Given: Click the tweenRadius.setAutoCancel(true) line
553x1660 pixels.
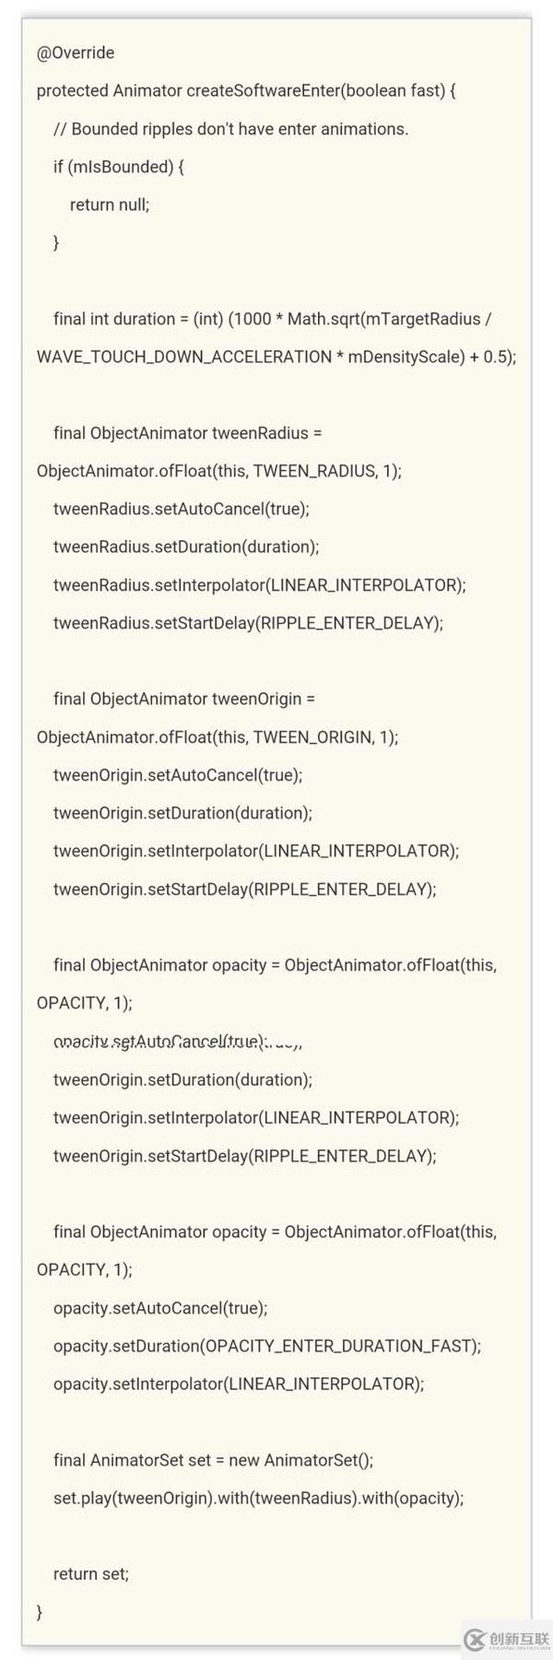Looking at the screenshot, I should (182, 509).
